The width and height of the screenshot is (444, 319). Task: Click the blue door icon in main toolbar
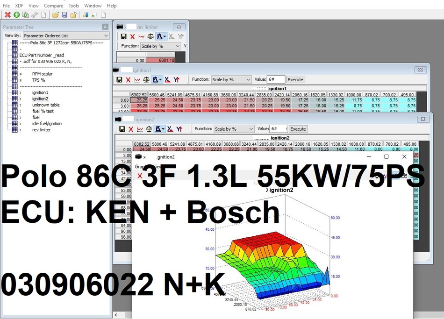point(85,15)
